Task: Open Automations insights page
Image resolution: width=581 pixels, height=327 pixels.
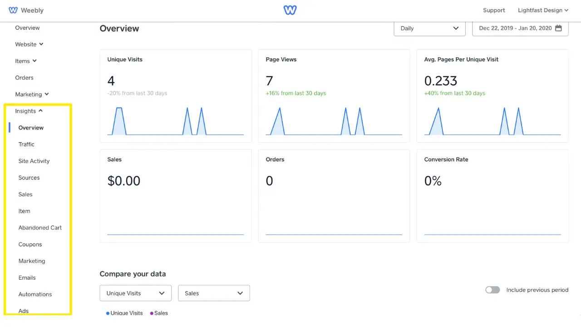Action: click(35, 294)
